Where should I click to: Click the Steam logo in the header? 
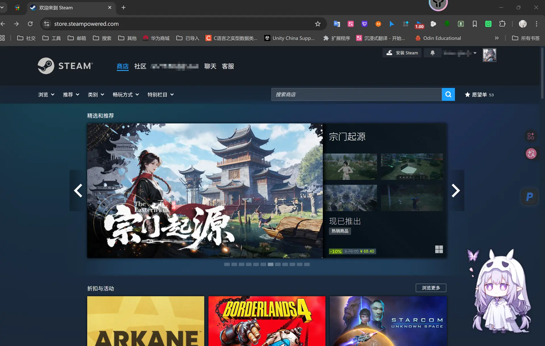coord(65,66)
